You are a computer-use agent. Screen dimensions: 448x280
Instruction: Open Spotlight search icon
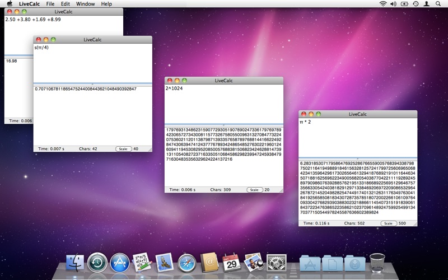click(x=438, y=4)
